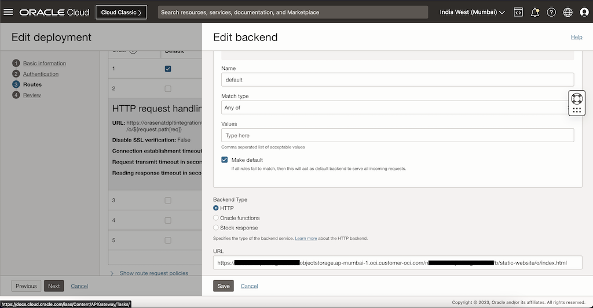Click Next in Edit deployment
The width and height of the screenshot is (593, 308).
pyautogui.click(x=54, y=285)
